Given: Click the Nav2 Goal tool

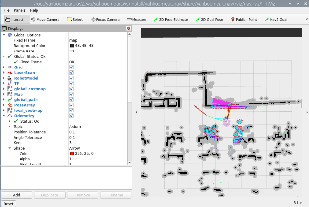Looking at the screenshot, I should [x=276, y=20].
